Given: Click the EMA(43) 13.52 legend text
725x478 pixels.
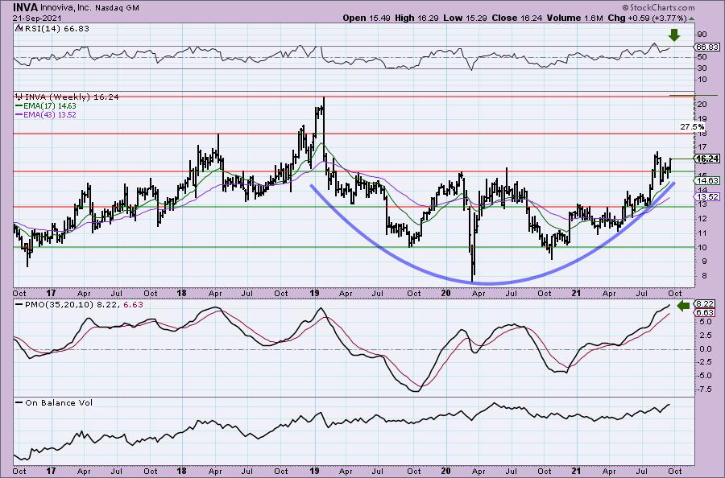Looking at the screenshot, I should pos(50,114).
